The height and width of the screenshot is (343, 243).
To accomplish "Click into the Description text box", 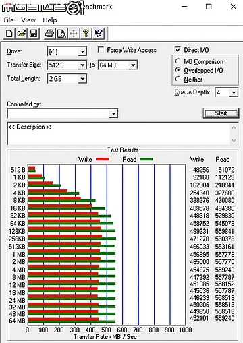I will click(x=119, y=133).
